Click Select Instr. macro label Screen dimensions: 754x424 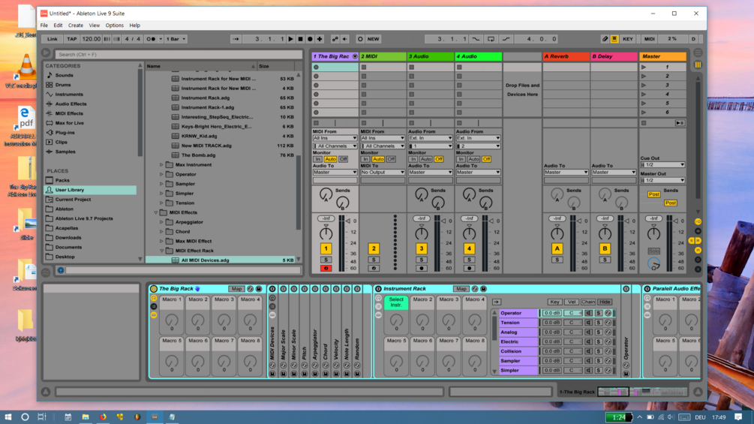(x=396, y=302)
